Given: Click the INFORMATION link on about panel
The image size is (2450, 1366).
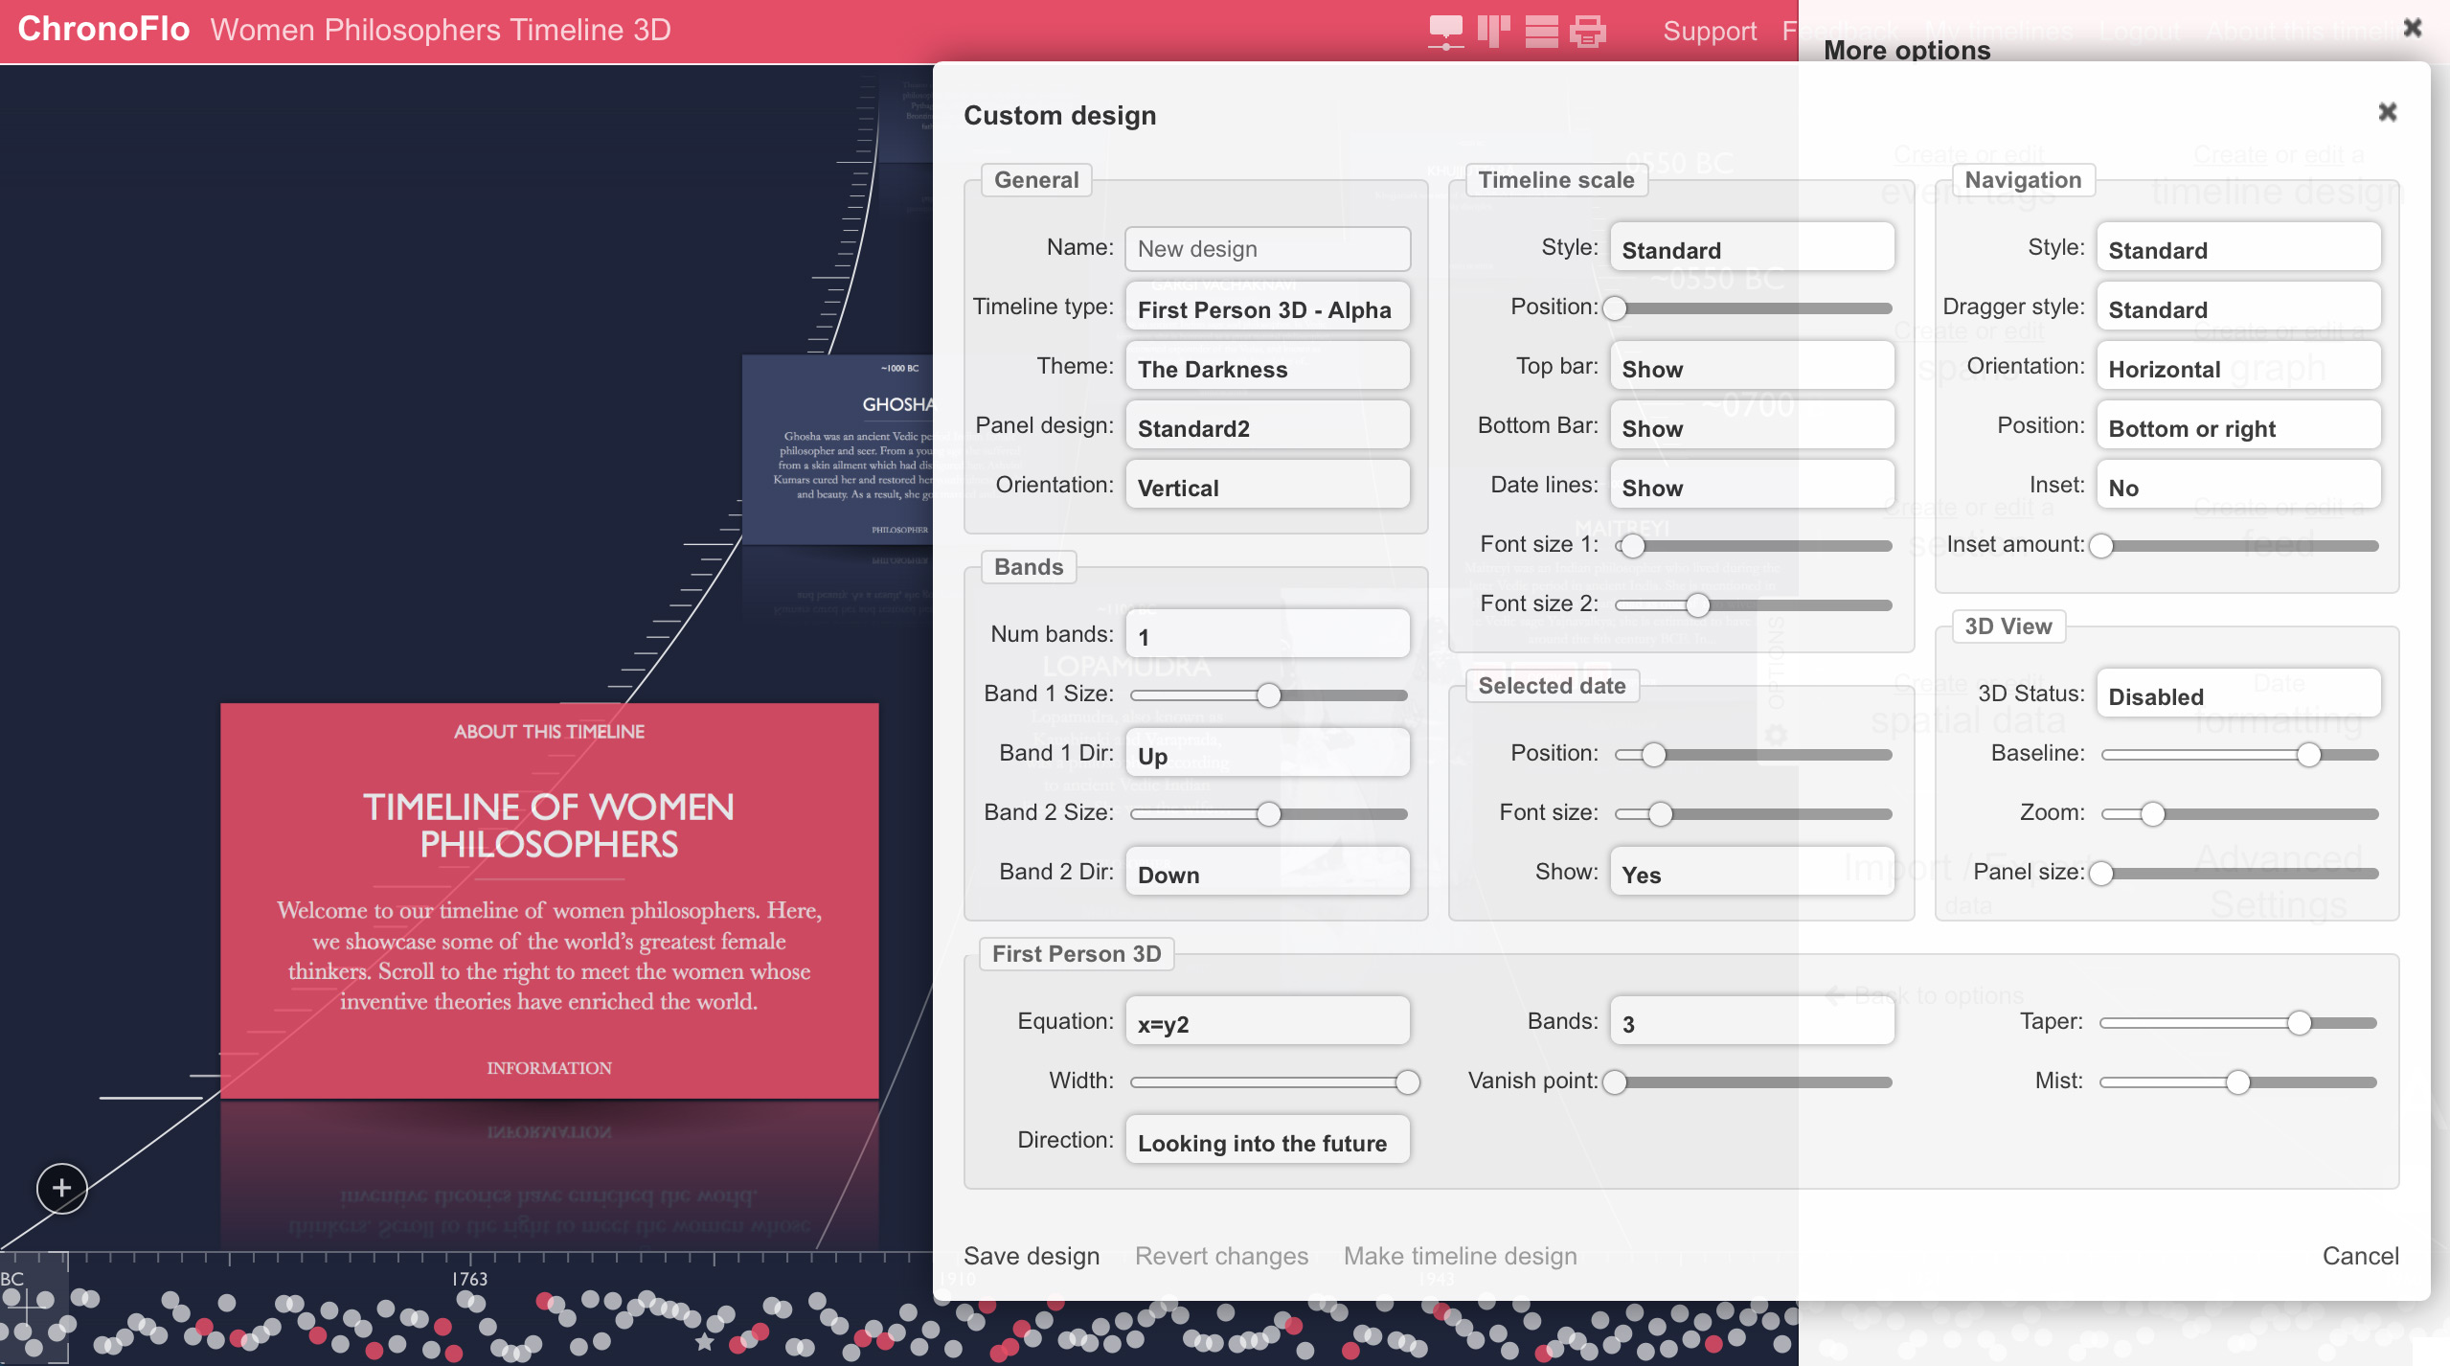Looking at the screenshot, I should [550, 1066].
